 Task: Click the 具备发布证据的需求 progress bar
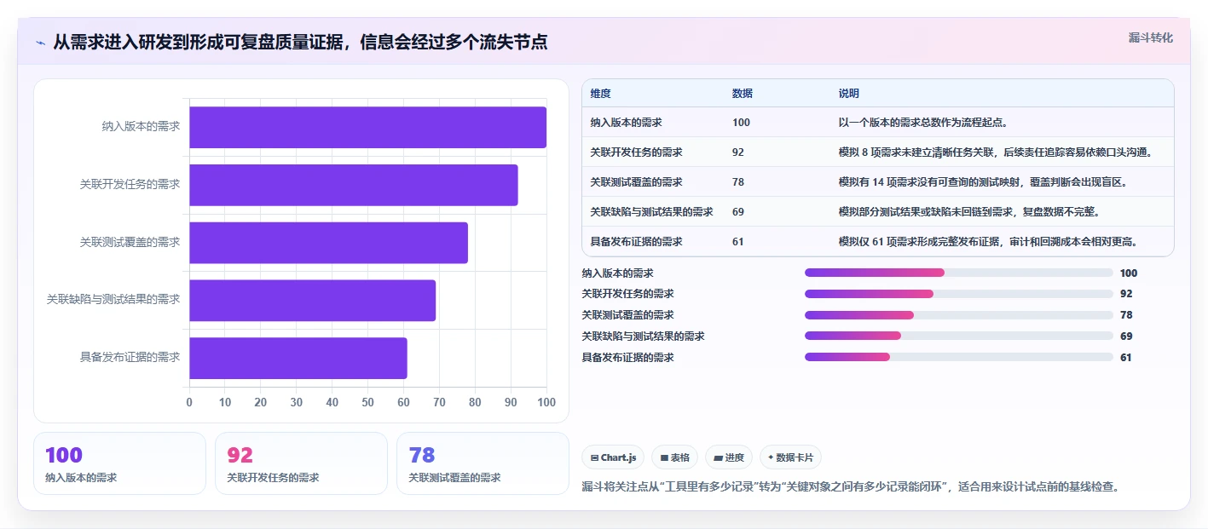pos(959,357)
